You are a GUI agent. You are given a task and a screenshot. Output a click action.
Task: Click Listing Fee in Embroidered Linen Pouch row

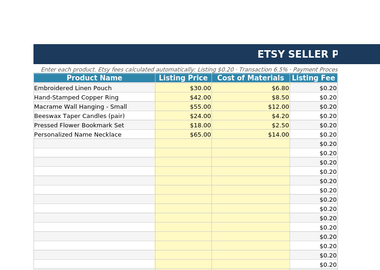[313, 88]
